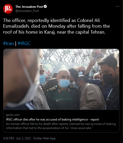Image resolution: width=123 pixels, height=143 pixels.
Task: Click the poster held up in photo
Action: [98, 55]
